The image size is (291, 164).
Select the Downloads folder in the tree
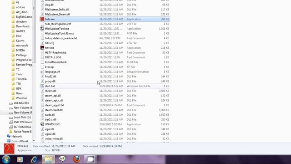click(x=23, y=26)
